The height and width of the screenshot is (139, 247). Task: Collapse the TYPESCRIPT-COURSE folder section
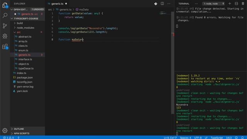click(x=12, y=19)
